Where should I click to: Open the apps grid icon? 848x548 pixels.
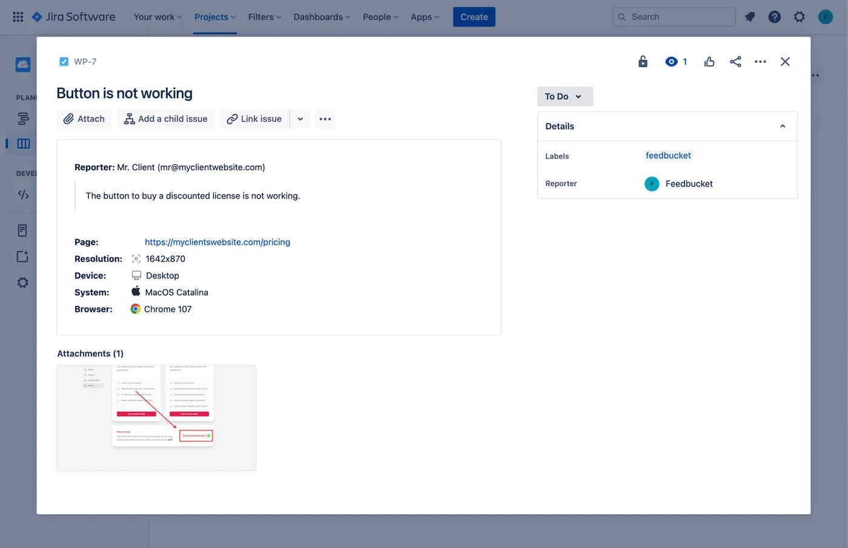click(18, 16)
